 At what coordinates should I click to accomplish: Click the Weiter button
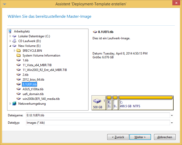click(140, 137)
